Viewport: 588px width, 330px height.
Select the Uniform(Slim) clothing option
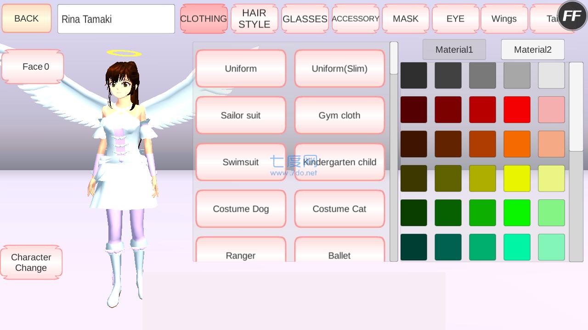[x=339, y=68]
